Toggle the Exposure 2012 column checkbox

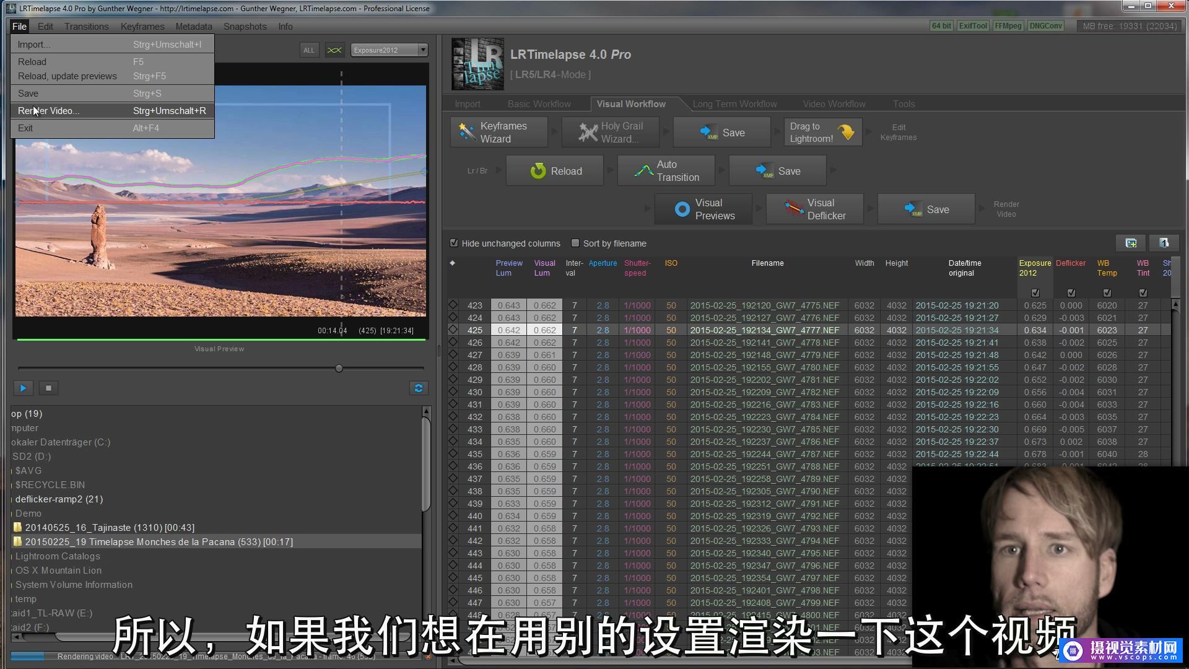pyautogui.click(x=1035, y=293)
